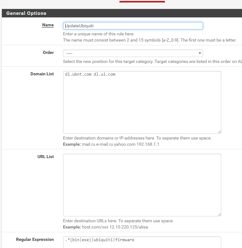Click help text 'Select the new position for this target category'

pyautogui.click(x=108, y=61)
